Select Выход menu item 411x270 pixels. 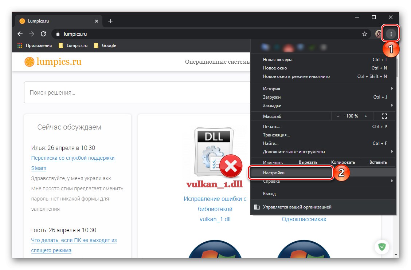(x=323, y=194)
